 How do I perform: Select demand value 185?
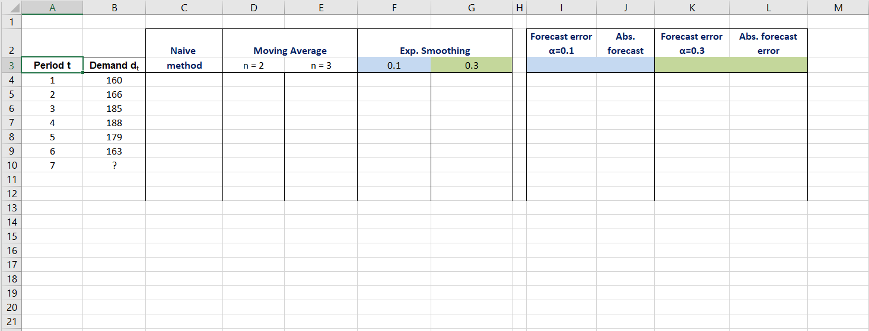[114, 108]
